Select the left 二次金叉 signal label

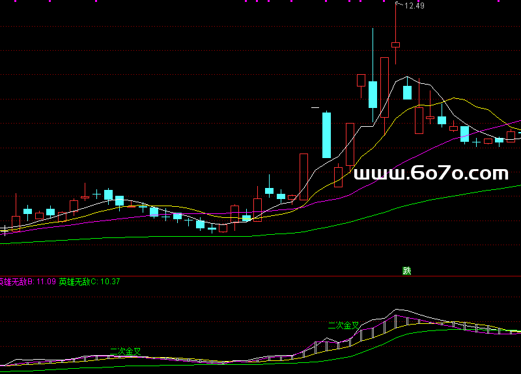pos(126,351)
